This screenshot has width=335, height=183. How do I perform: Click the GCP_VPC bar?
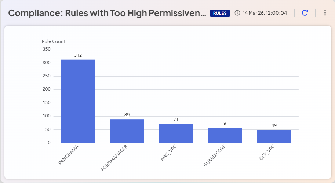coord(274,136)
